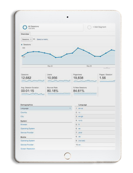Tap the tablet home button
The width and height of the screenshot is (133, 173).
click(x=68, y=156)
